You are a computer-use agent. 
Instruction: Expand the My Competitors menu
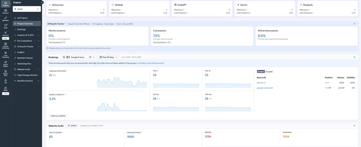click(38, 41)
